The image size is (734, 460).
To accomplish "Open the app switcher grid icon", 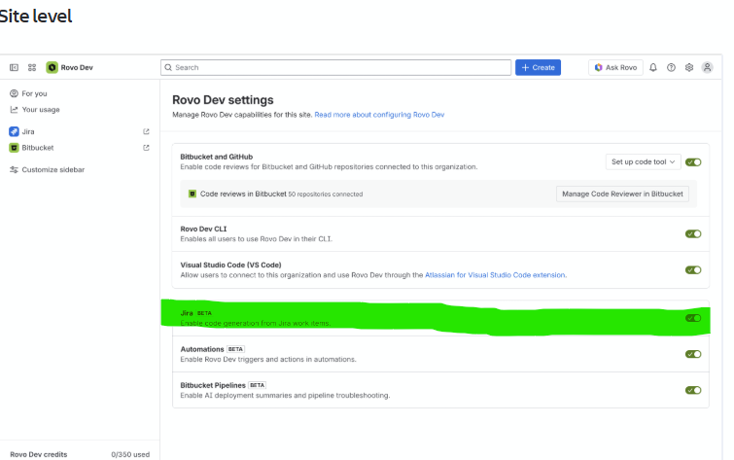I will pyautogui.click(x=32, y=67).
